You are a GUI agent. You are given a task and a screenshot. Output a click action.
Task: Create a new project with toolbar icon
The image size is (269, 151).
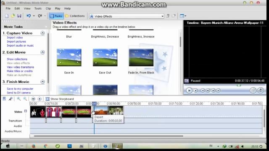point(7,16)
